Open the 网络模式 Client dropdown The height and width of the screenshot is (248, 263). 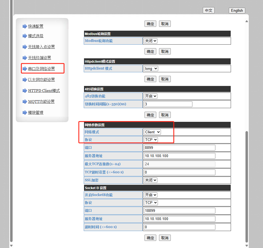click(152, 132)
